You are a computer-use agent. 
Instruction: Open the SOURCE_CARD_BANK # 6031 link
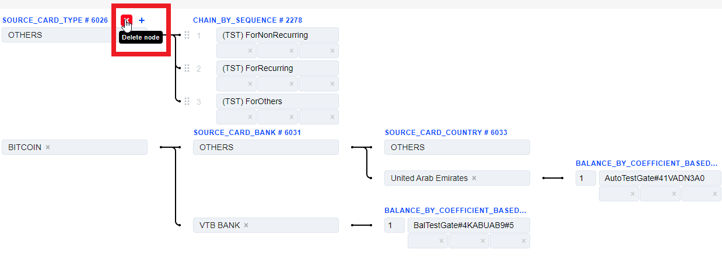pyautogui.click(x=247, y=133)
